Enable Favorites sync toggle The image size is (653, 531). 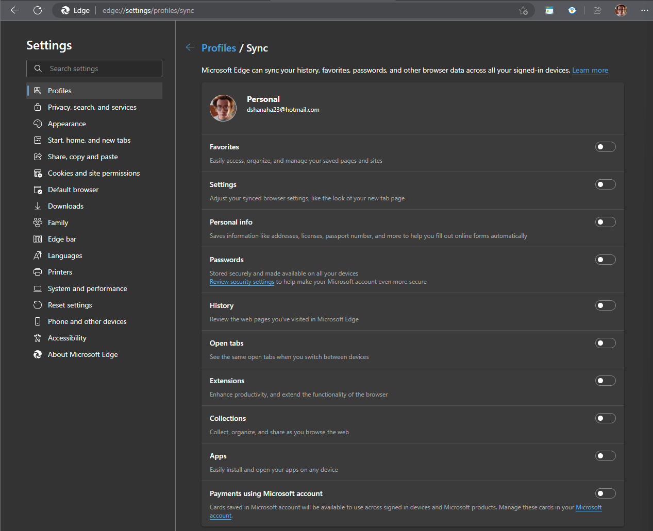click(x=606, y=147)
